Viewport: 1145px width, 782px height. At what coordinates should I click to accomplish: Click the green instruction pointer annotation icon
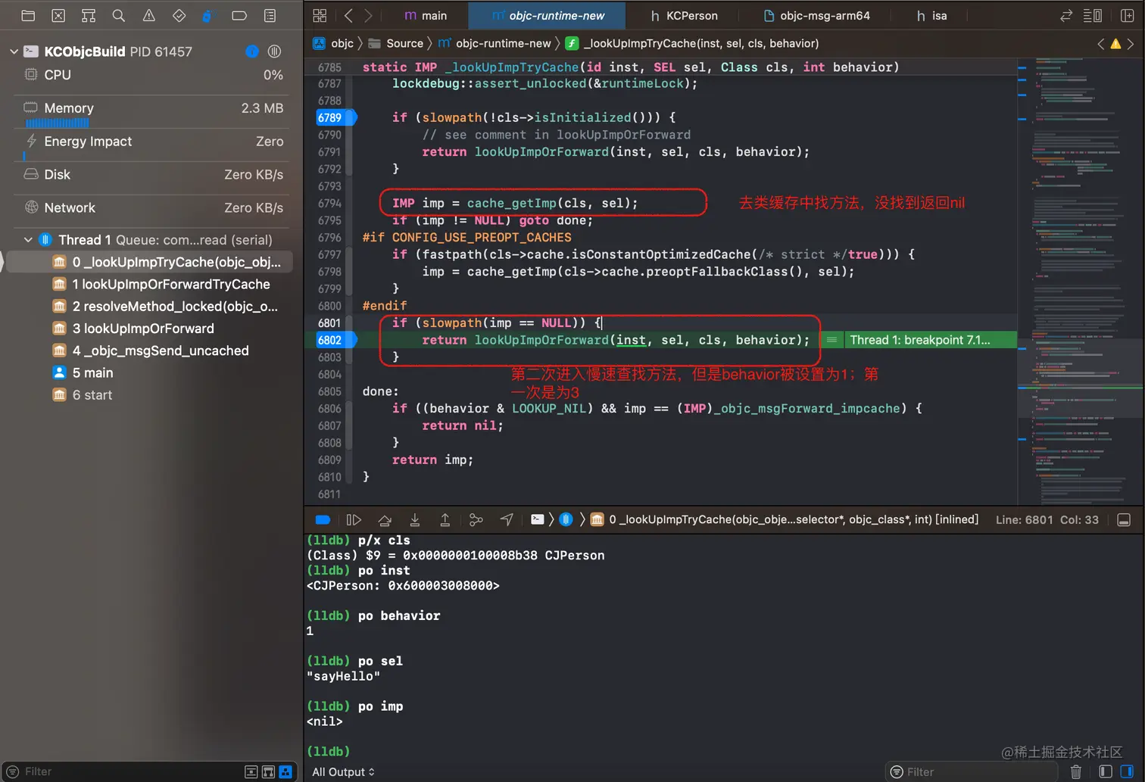(x=831, y=340)
